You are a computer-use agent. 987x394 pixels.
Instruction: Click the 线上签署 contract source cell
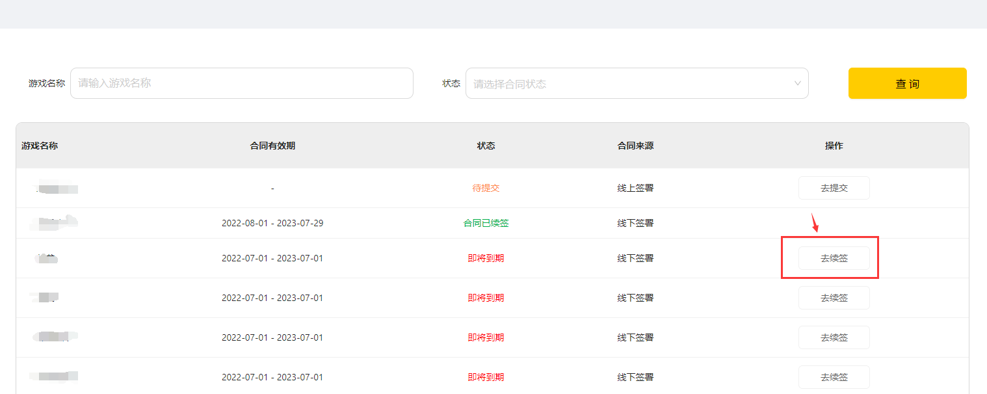coord(635,188)
